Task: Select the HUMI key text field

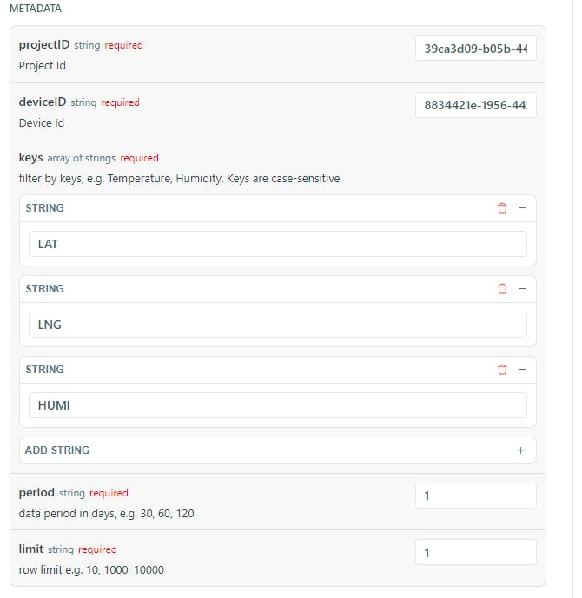Action: coord(277,405)
